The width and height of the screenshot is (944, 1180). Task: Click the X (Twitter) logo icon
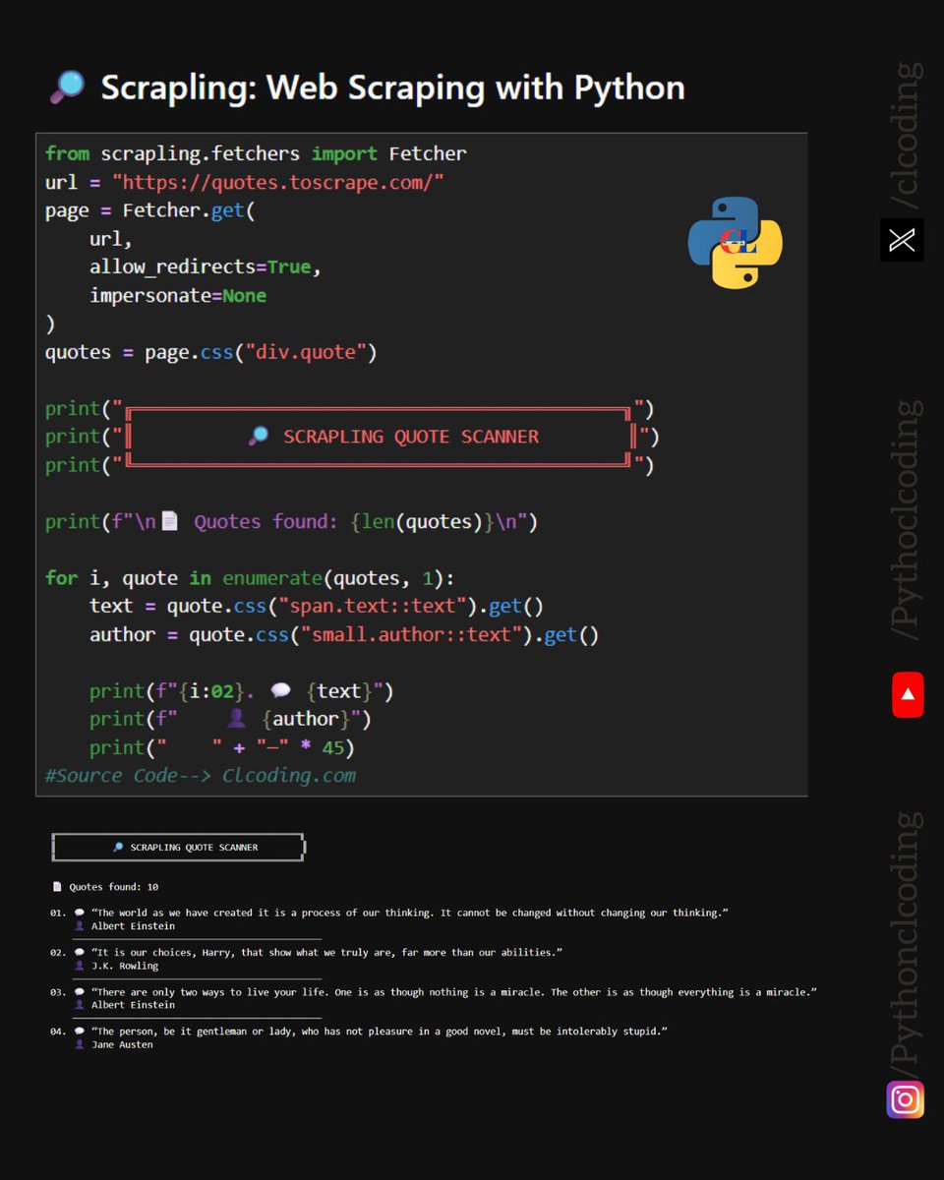902,240
